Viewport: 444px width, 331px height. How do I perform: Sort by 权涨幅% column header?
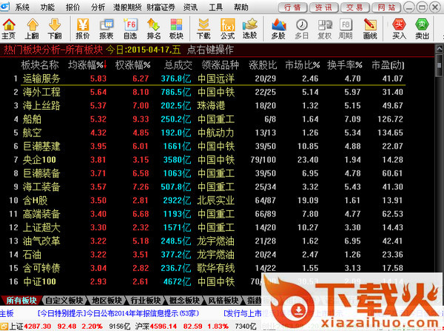tap(132, 65)
